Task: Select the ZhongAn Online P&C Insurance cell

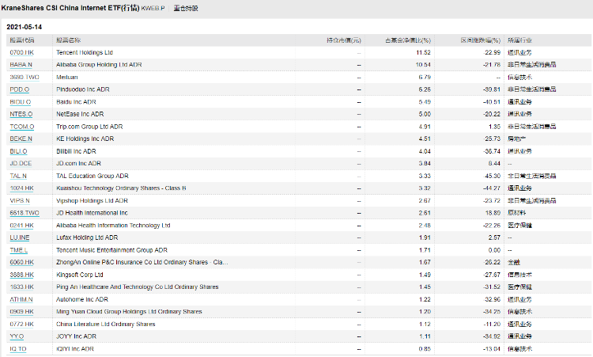Action: click(142, 262)
